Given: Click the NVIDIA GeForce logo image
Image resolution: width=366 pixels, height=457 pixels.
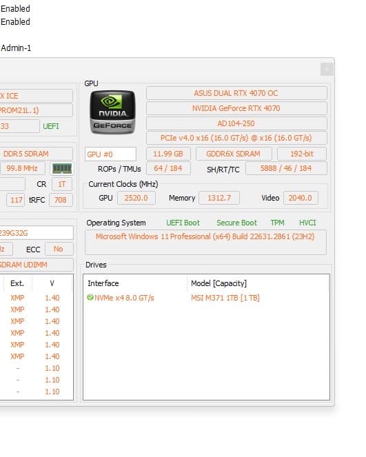Looking at the screenshot, I should pos(112,112).
